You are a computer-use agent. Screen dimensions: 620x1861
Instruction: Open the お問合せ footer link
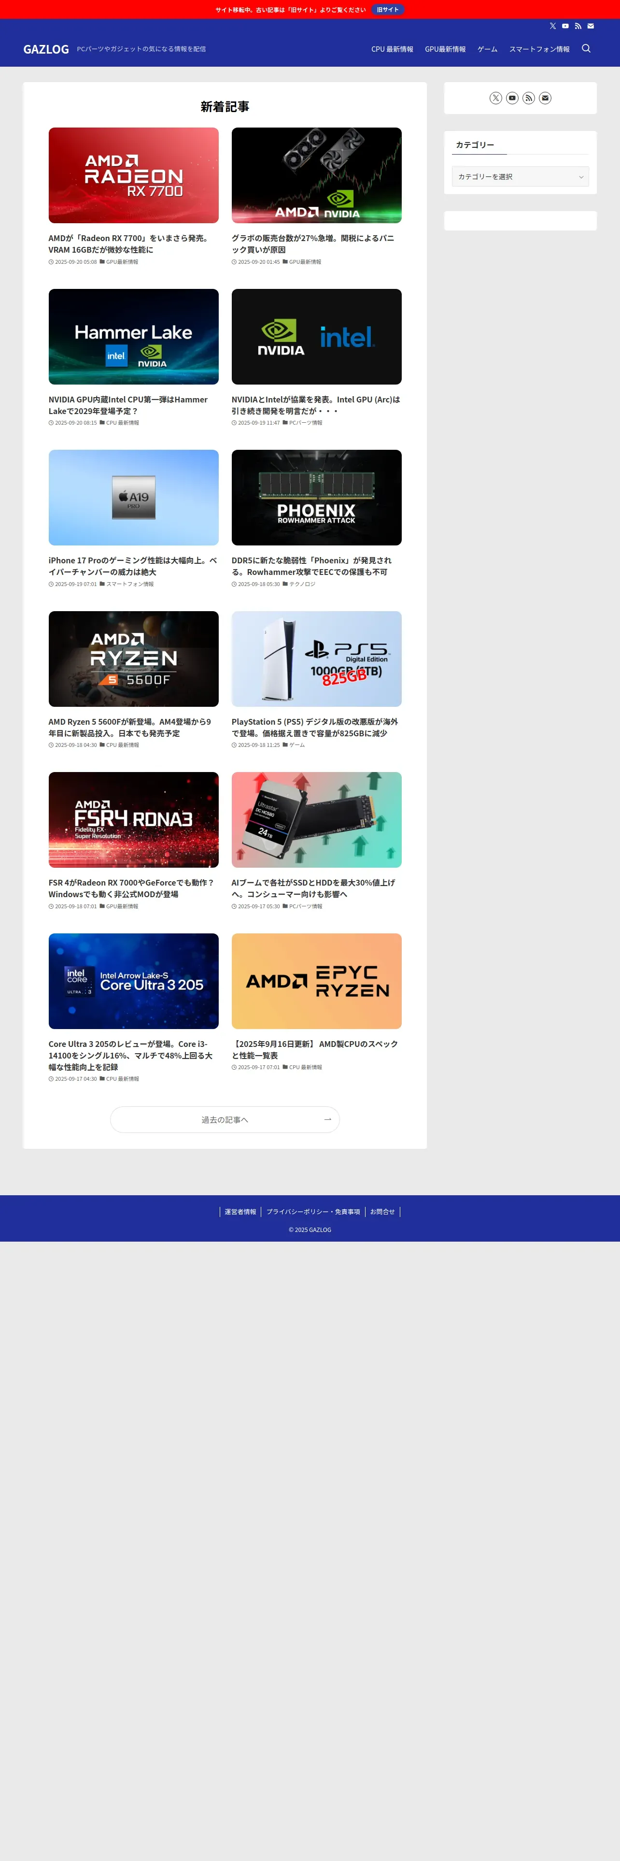[x=382, y=1212]
